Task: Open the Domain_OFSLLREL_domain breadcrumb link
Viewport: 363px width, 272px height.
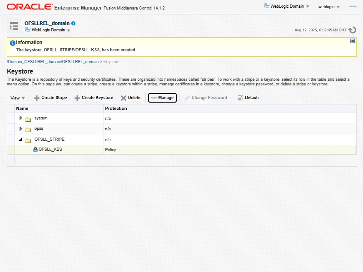Action: click(x=53, y=62)
